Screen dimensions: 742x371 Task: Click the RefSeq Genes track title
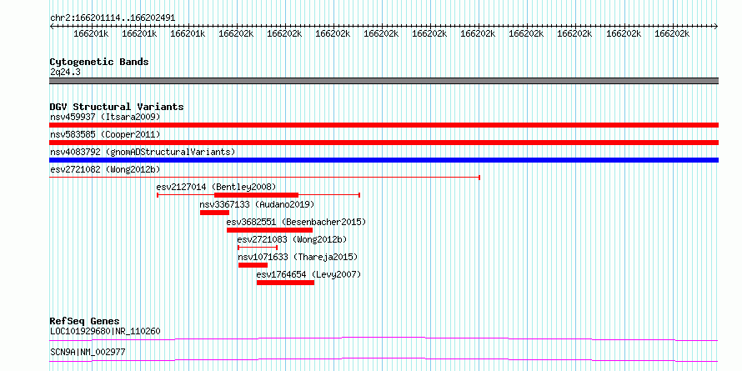click(x=84, y=321)
